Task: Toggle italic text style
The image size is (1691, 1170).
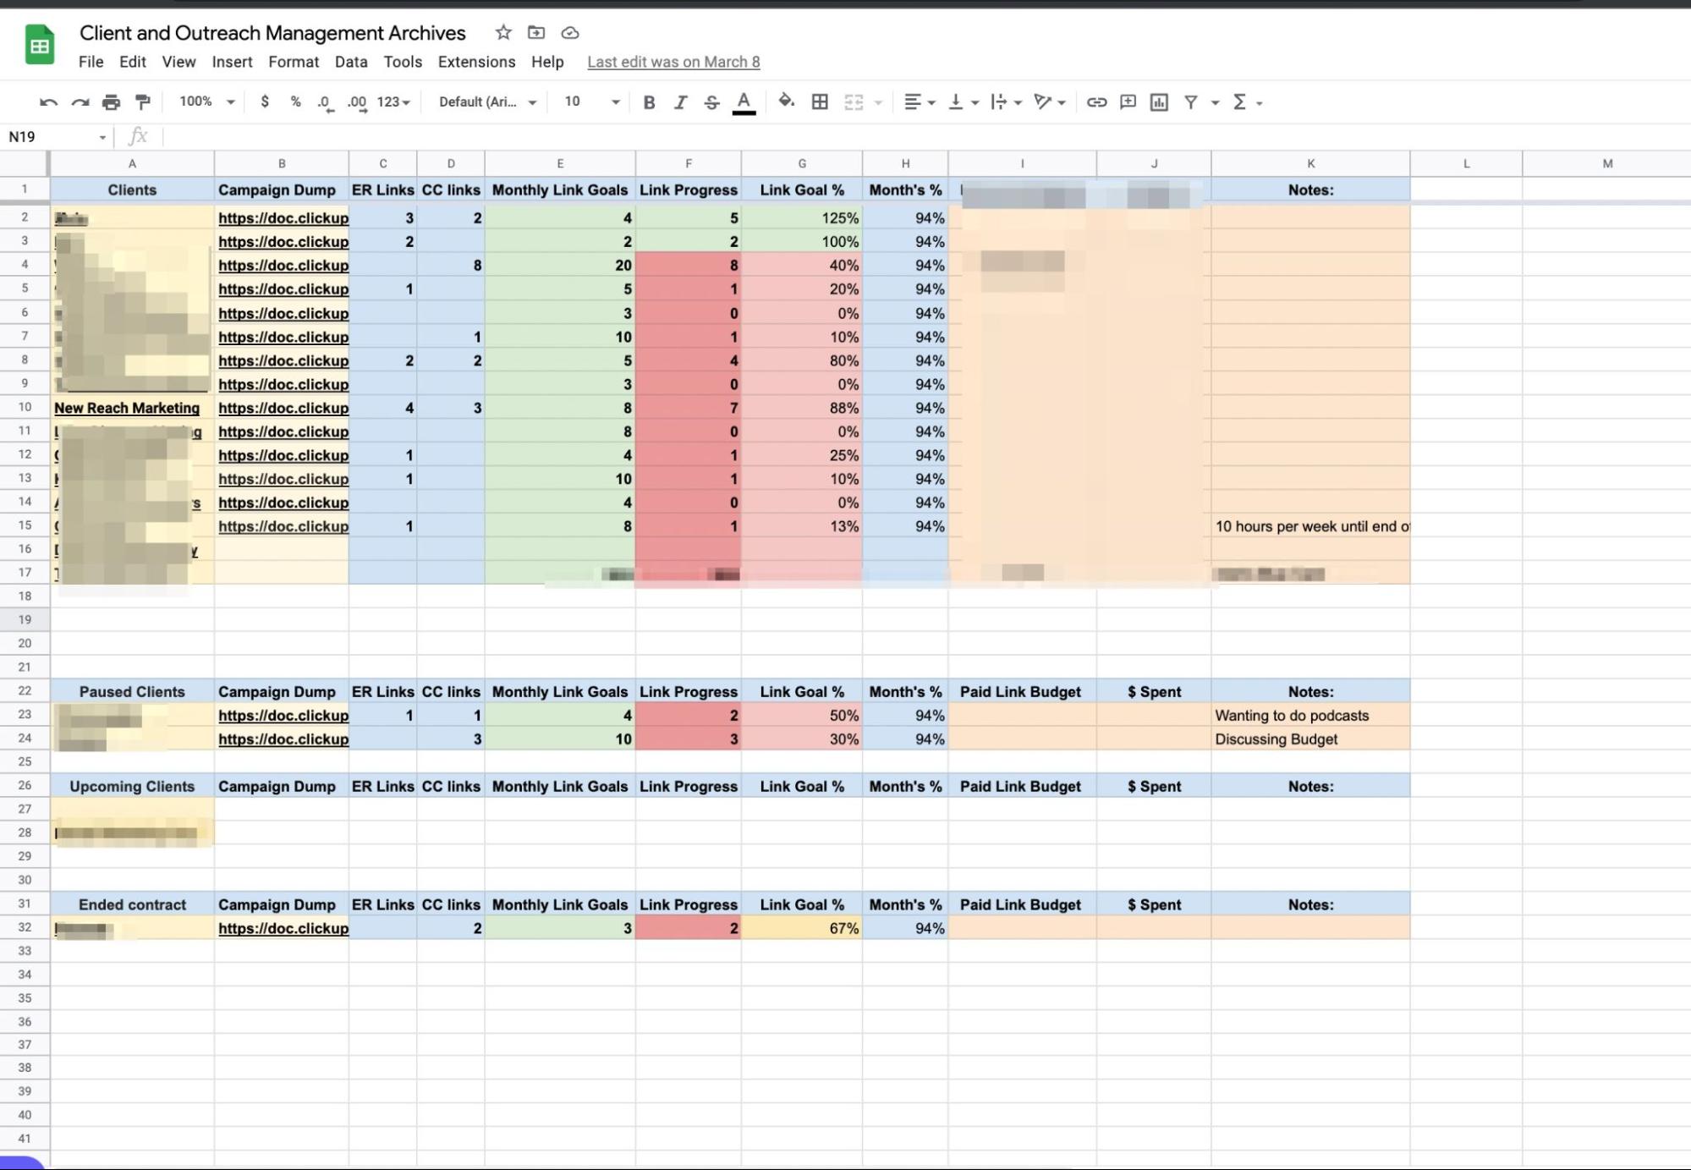Action: (x=680, y=102)
